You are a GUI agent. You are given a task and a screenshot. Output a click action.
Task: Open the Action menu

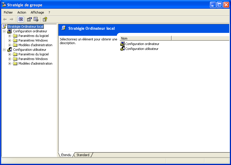(22, 12)
